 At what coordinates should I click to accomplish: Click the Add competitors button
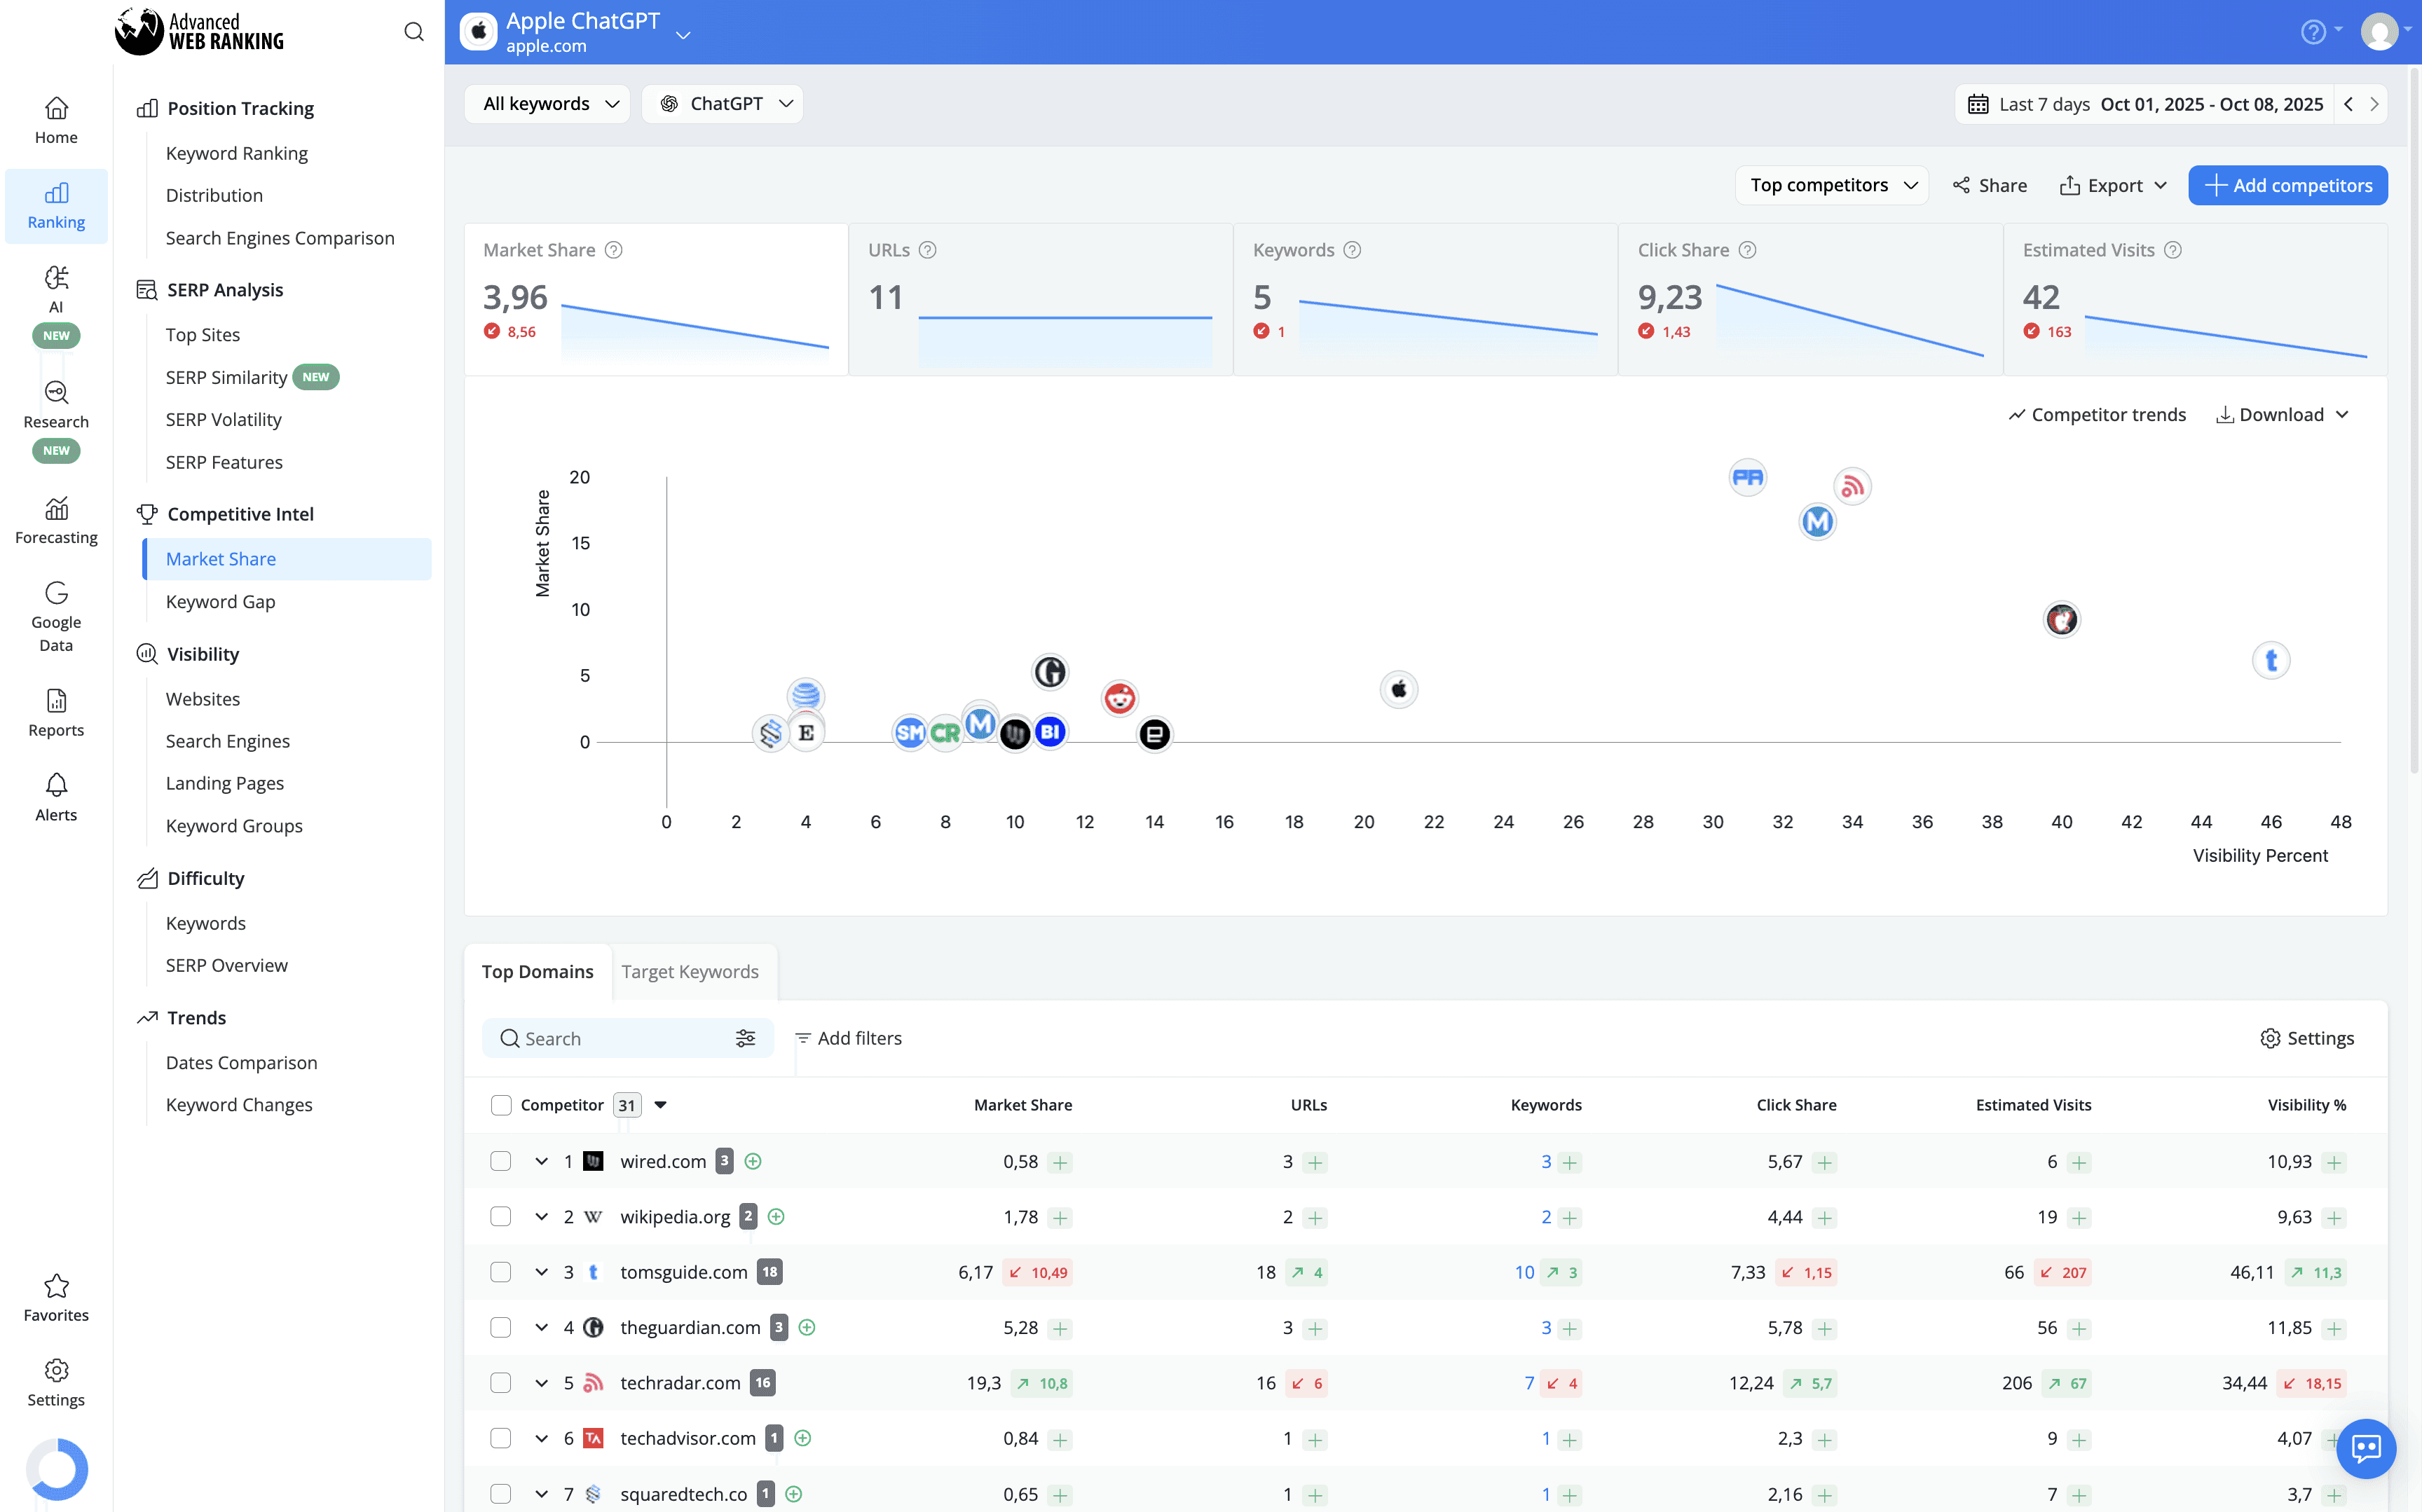point(2287,185)
